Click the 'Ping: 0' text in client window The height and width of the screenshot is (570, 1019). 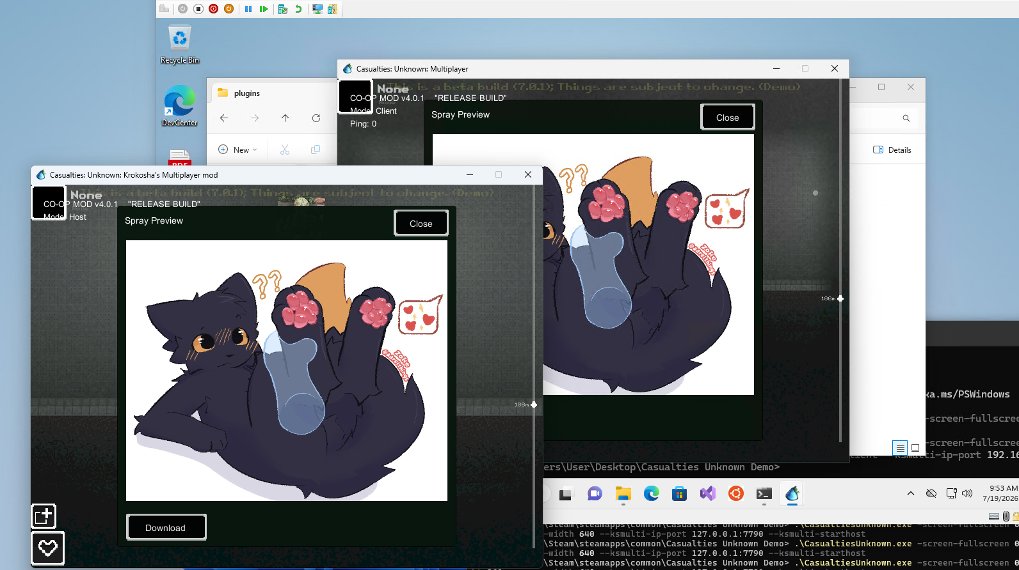[x=364, y=124]
